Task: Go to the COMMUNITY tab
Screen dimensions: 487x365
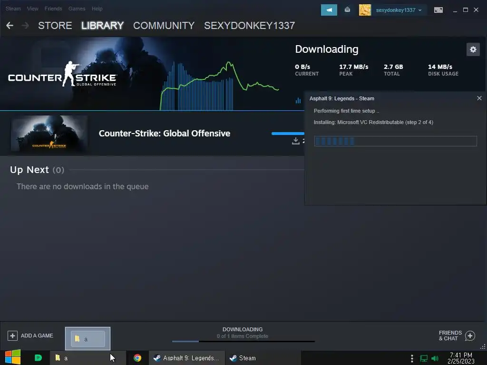Action: pyautogui.click(x=164, y=26)
